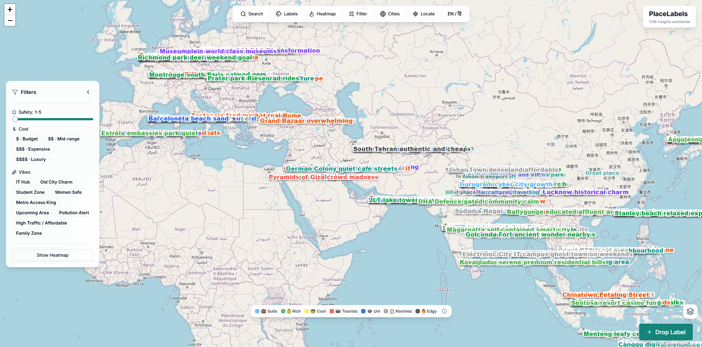702x347 pixels.
Task: Zoom in on the map
Action: pyautogui.click(x=10, y=10)
